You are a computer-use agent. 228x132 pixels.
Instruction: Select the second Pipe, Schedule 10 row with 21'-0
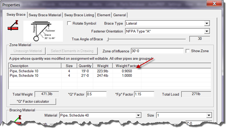(110, 76)
